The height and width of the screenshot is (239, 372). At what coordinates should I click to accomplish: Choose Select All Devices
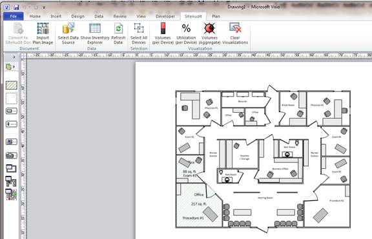[139, 33]
